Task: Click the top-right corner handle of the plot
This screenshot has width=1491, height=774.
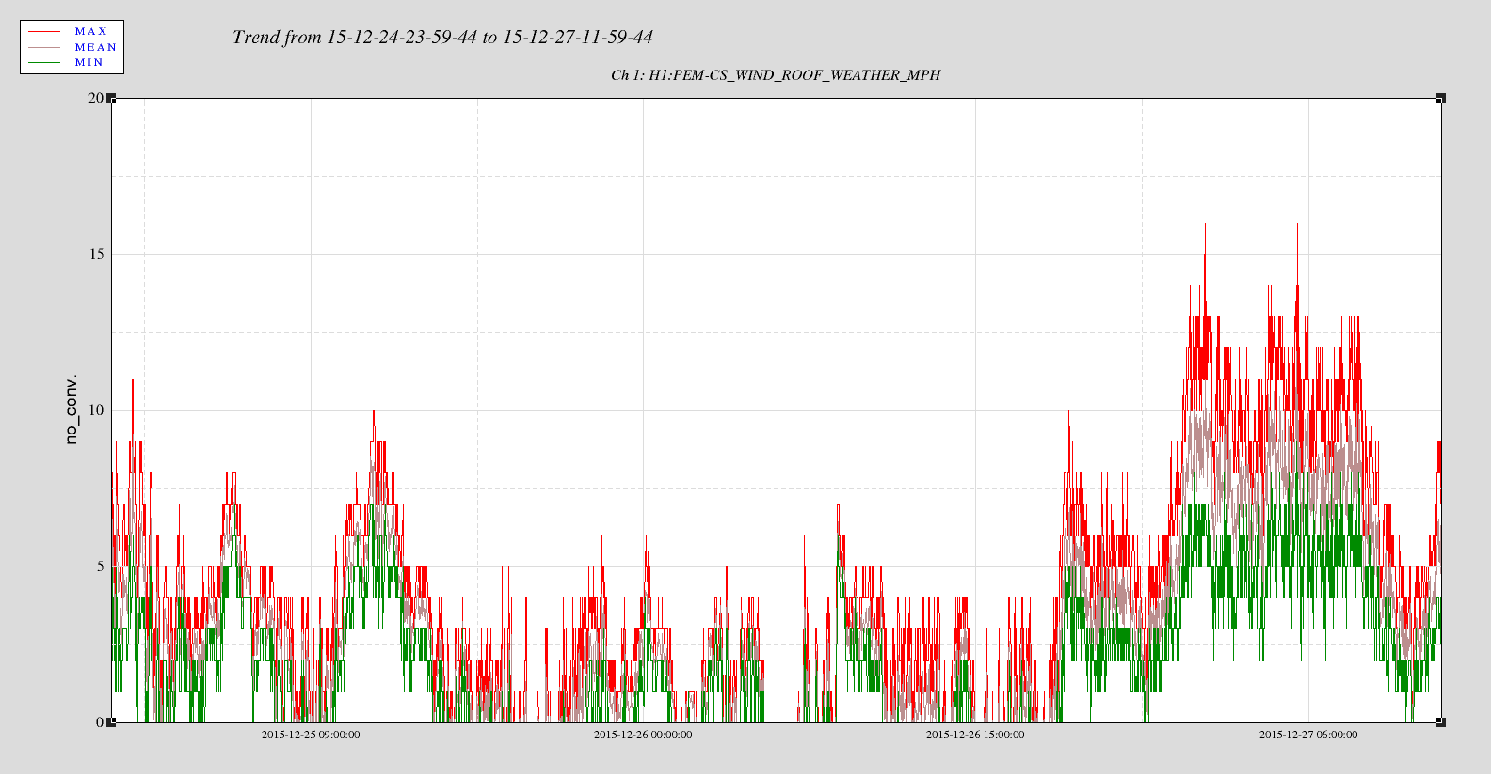Action: coord(1441,98)
